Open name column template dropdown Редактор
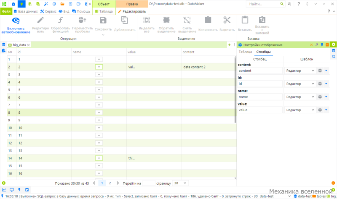Screen dimensions: 337x199 pos(300,97)
